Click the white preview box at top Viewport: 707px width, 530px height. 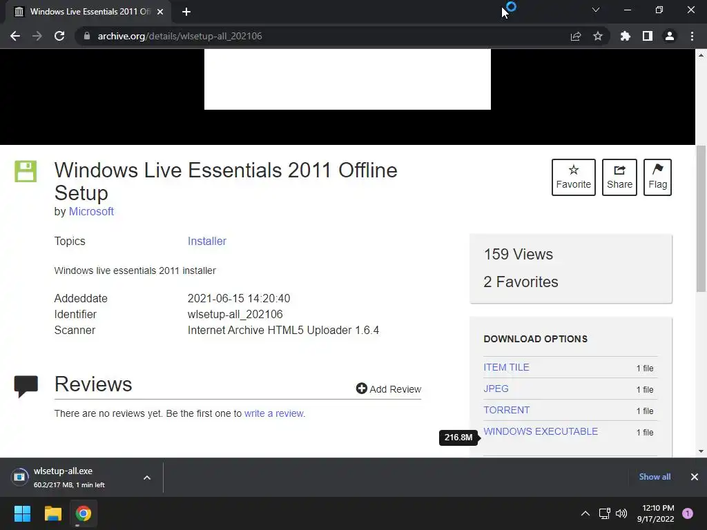347,79
